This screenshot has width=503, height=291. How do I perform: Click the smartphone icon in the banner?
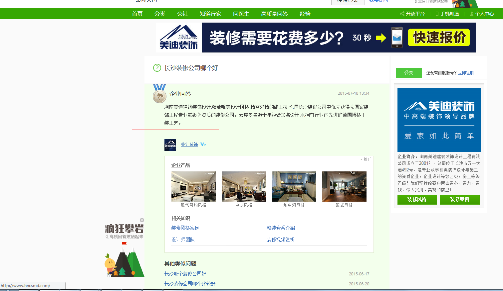397,38
